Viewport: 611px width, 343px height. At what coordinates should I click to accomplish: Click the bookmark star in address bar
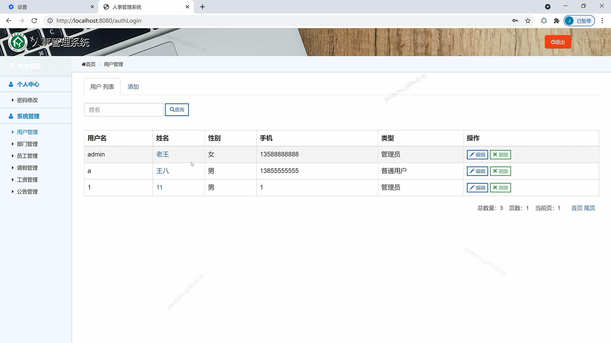pyautogui.click(x=528, y=20)
